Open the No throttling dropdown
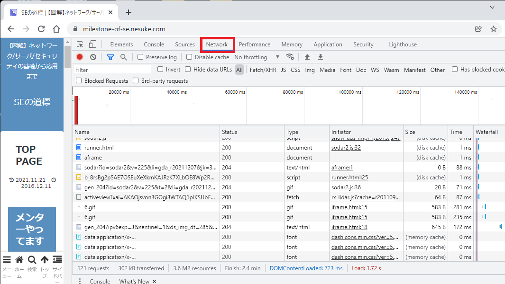Image resolution: width=505 pixels, height=284 pixels. coord(253,56)
